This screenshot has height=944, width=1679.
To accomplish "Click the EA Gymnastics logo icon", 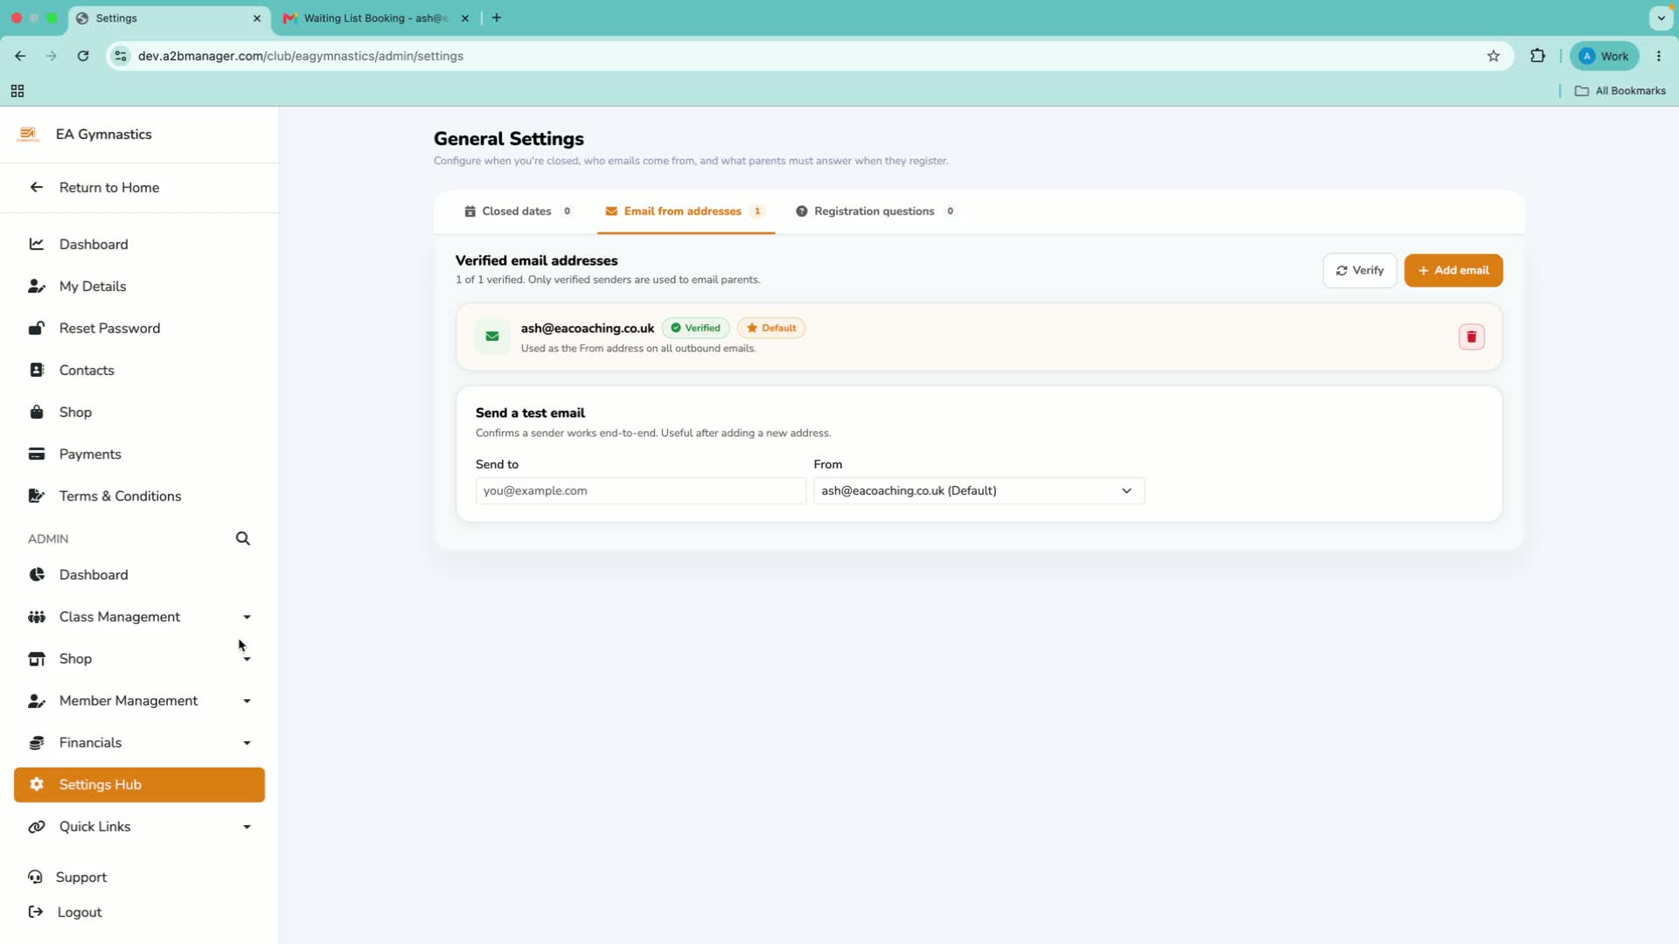I will pos(28,135).
